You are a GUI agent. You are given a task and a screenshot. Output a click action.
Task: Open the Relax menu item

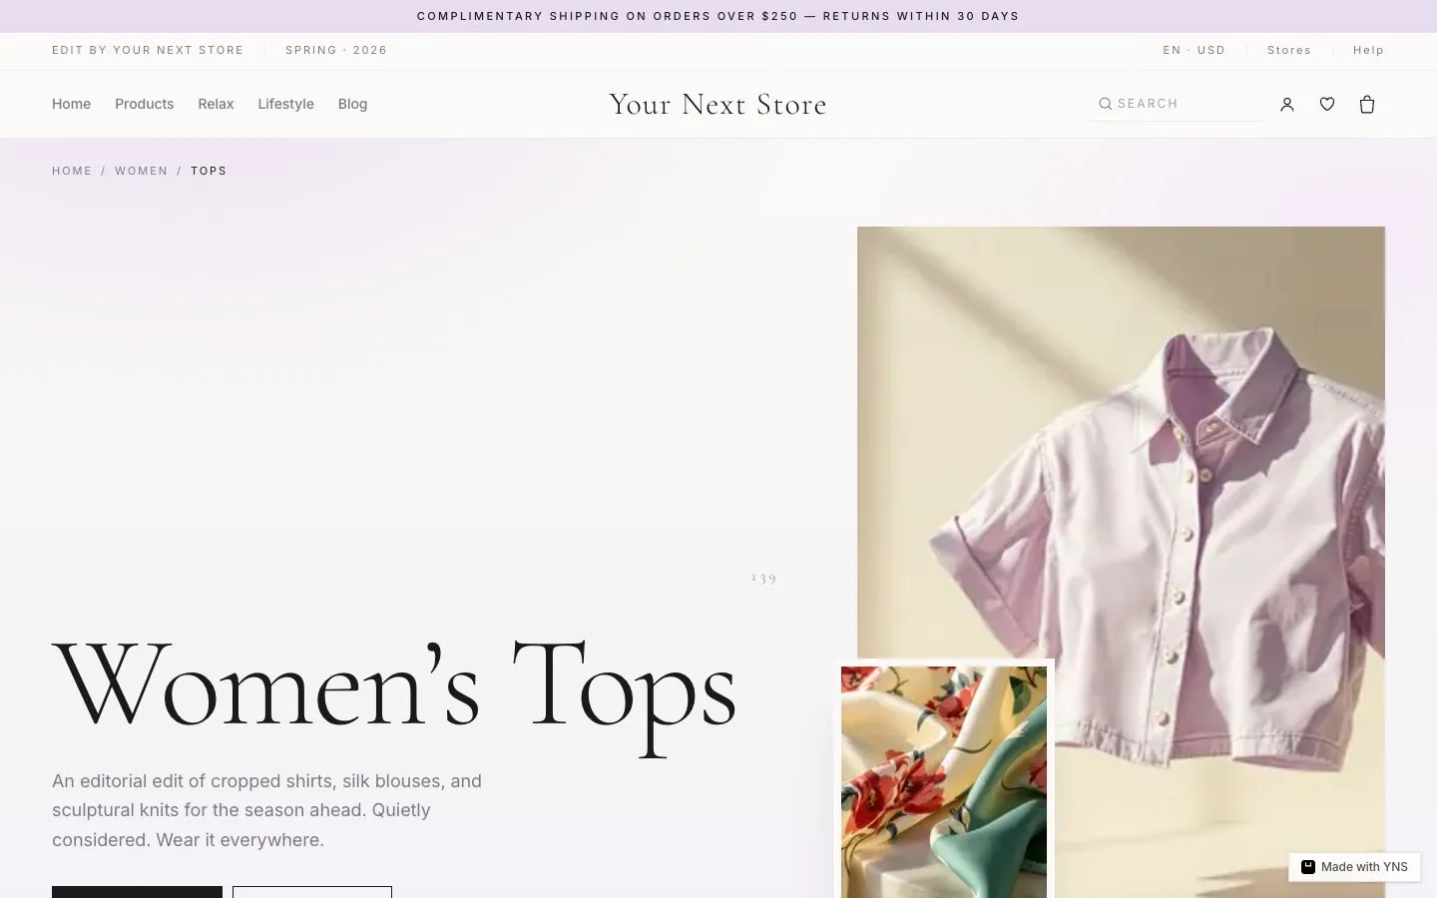[216, 104]
